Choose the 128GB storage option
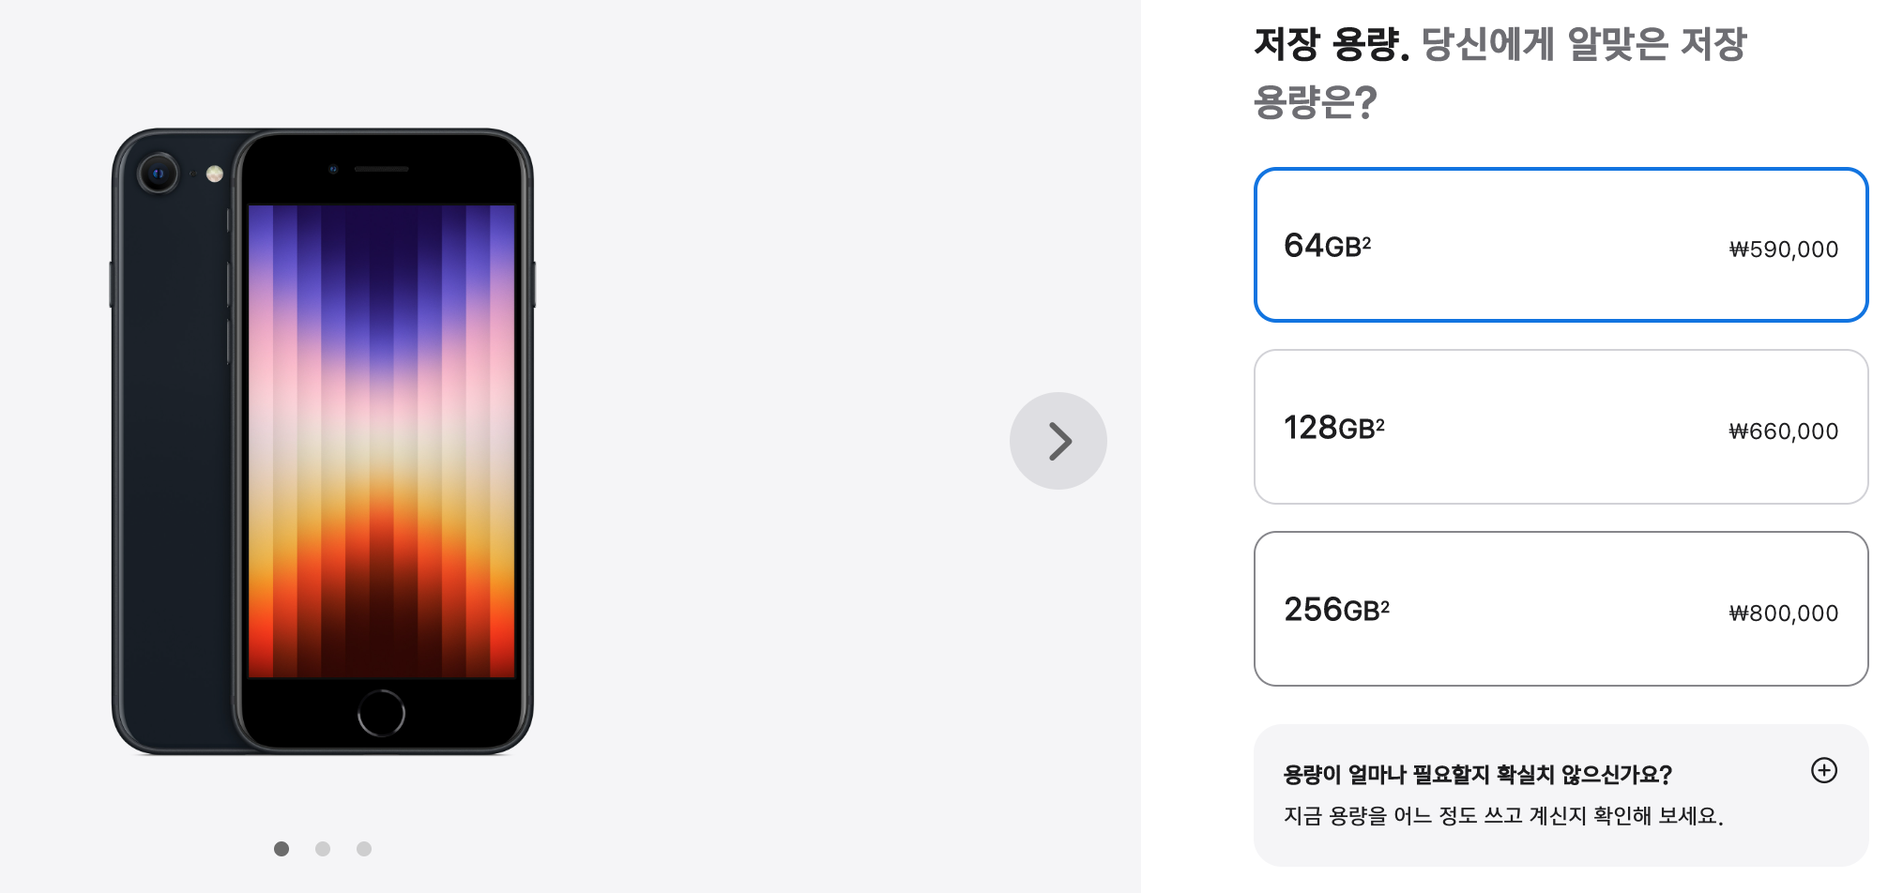 (x=1561, y=427)
